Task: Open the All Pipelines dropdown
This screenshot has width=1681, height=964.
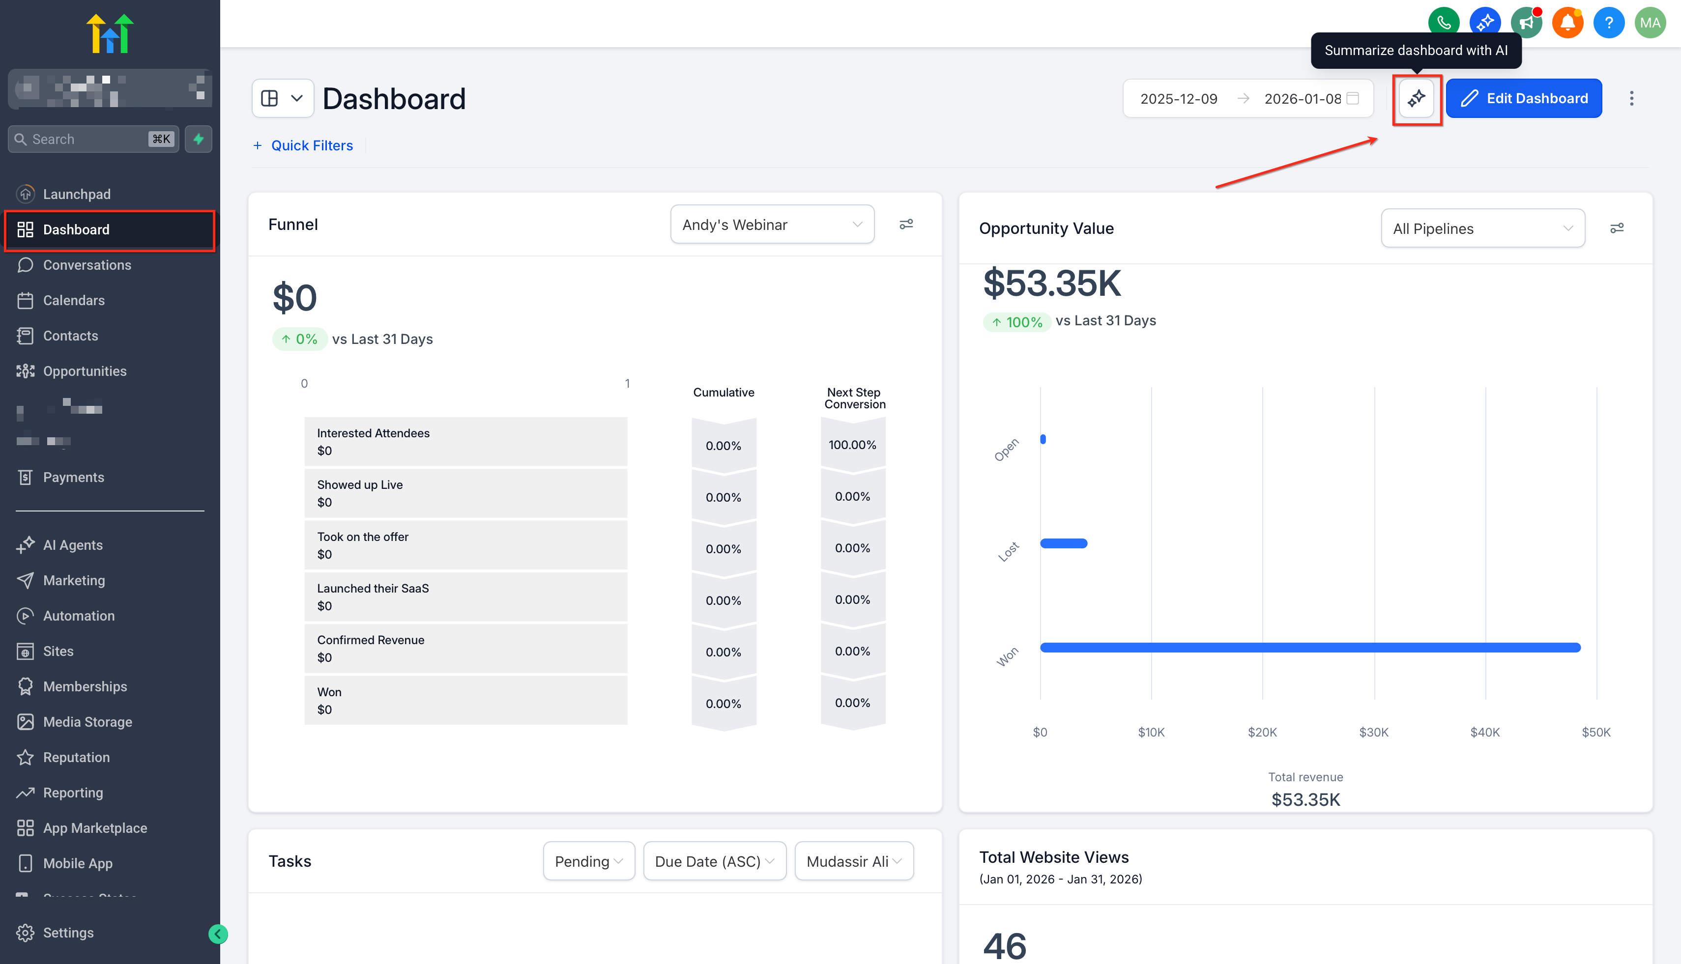Action: point(1482,228)
